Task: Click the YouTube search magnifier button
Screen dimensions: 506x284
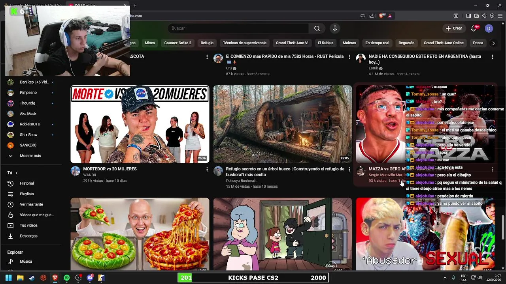Action: pyautogui.click(x=317, y=28)
